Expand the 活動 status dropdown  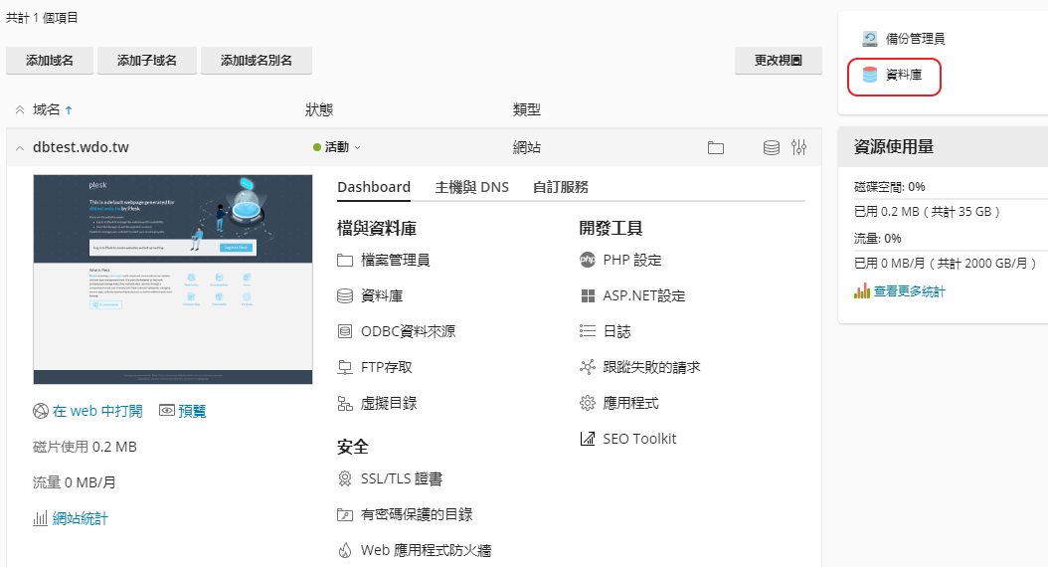[338, 147]
